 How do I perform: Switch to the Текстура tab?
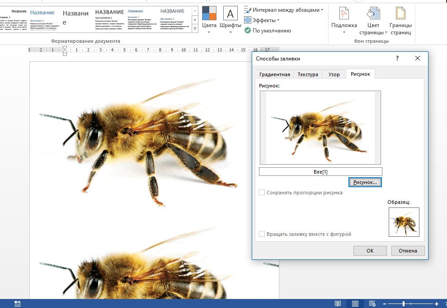(x=308, y=74)
